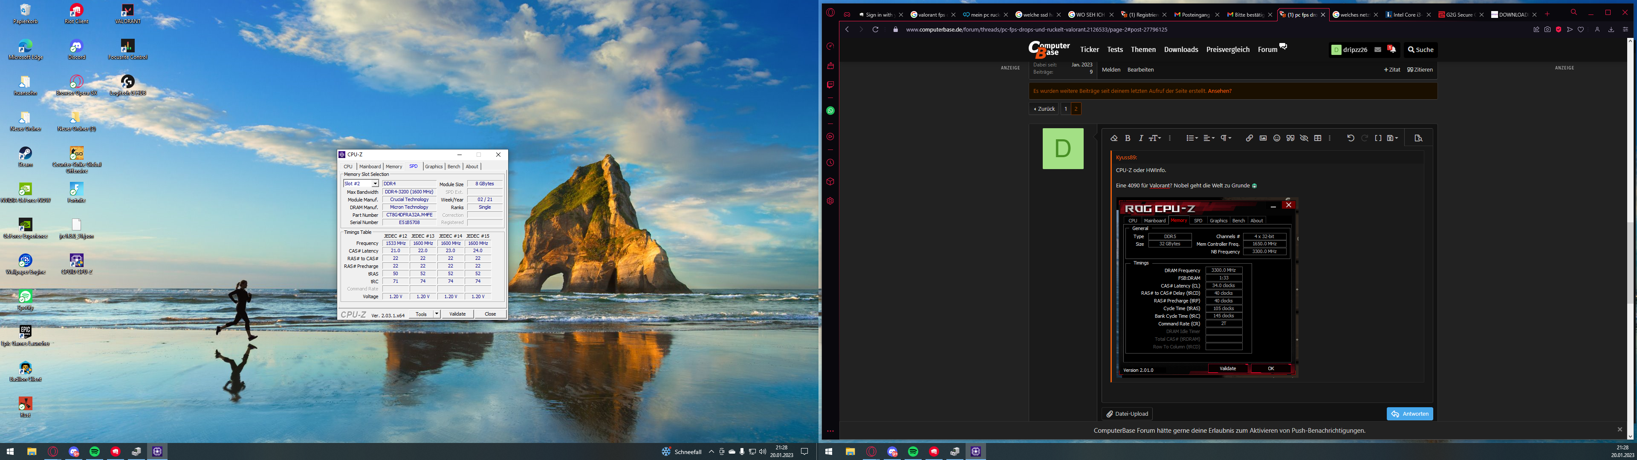Click the Antworten reply button
The width and height of the screenshot is (1637, 460).
[x=1409, y=414]
